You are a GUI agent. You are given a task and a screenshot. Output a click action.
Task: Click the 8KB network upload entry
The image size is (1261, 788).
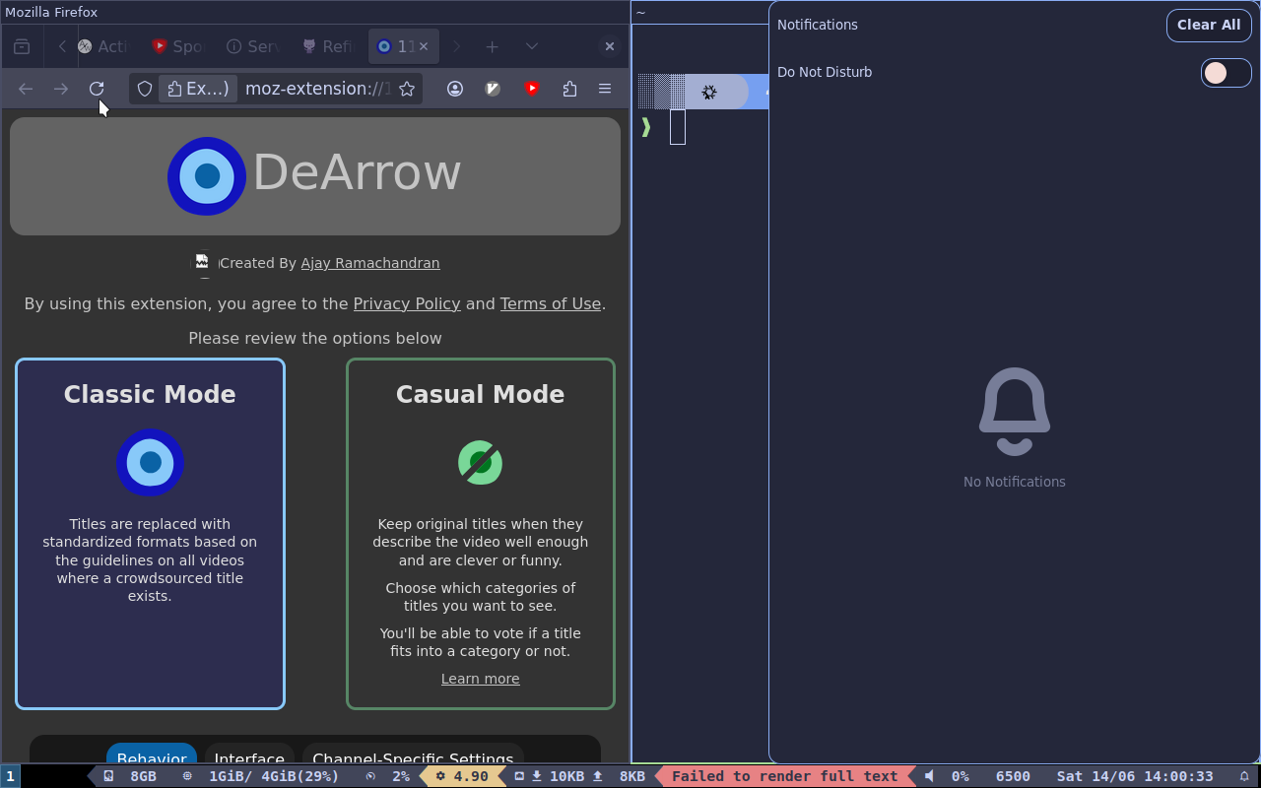(x=620, y=776)
